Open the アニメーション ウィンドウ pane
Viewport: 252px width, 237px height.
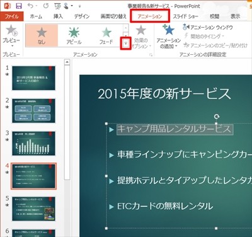[208, 27]
